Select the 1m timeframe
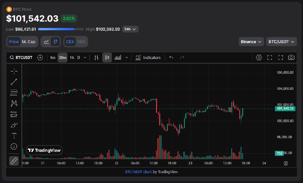Viewport: 303px width, 183px height. pos(53,57)
